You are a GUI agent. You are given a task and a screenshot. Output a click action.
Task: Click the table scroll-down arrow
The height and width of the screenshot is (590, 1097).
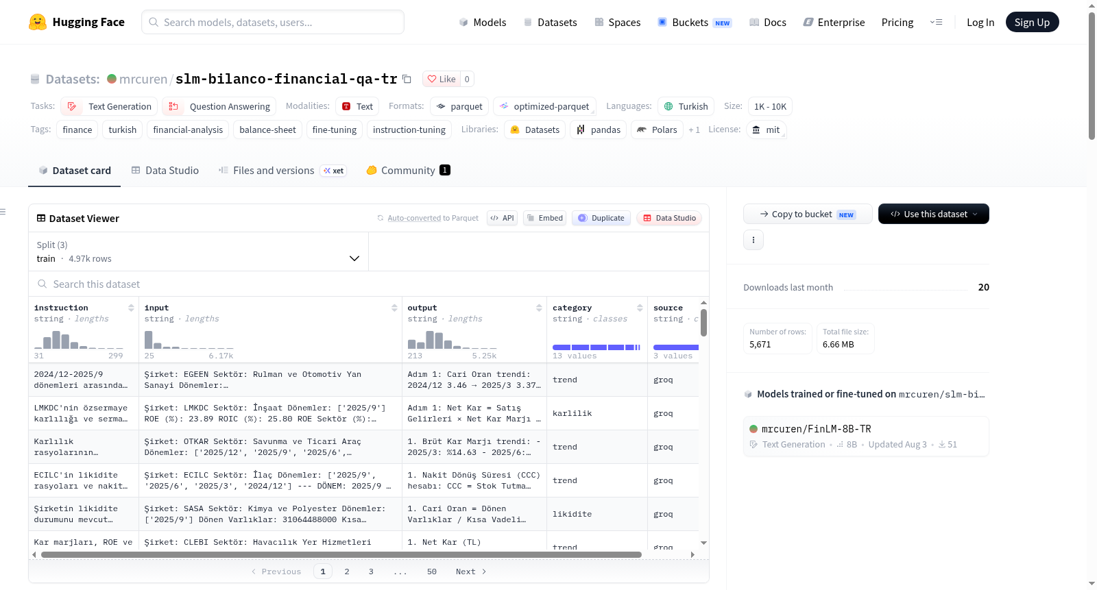coord(703,543)
